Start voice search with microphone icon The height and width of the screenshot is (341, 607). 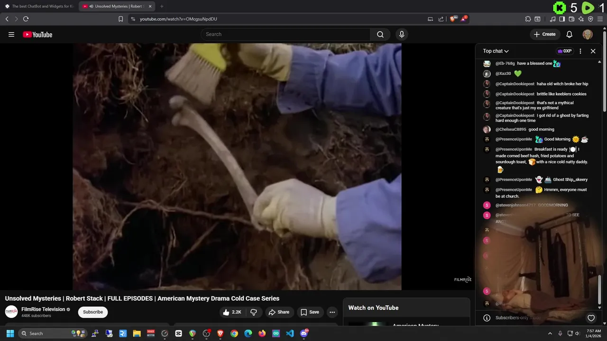pyautogui.click(x=402, y=34)
